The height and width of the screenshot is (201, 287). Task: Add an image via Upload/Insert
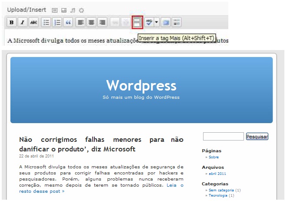pyautogui.click(x=54, y=10)
